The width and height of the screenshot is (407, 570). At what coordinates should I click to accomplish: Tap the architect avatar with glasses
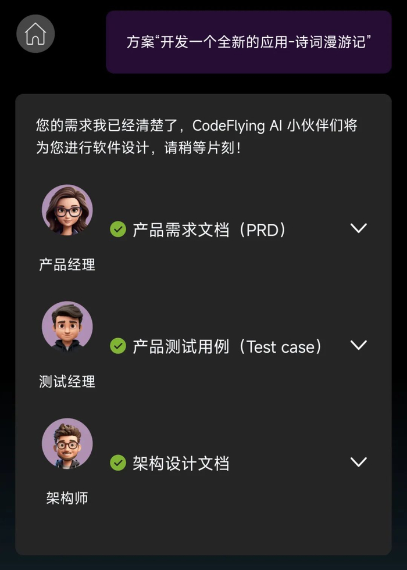coord(67,443)
